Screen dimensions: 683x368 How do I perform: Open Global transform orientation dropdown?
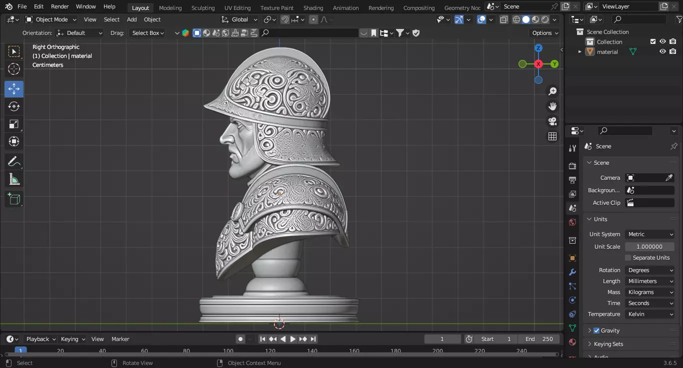(x=239, y=19)
